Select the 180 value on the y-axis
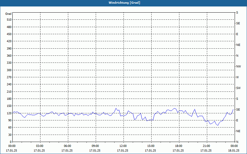This screenshot has width=247, height=154. click(x=9, y=99)
